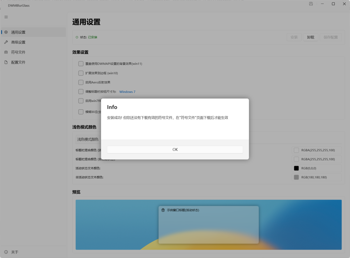Click the 卸载 (uninstall) button
Image resolution: width=350 pixels, height=258 pixels.
pos(310,37)
